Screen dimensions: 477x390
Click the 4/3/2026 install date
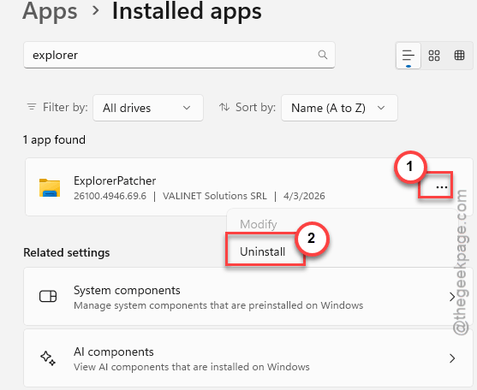tap(304, 196)
